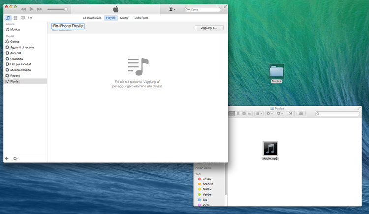This screenshot has width=369, height=214.
Task: Select the Match tab
Action: (124, 18)
